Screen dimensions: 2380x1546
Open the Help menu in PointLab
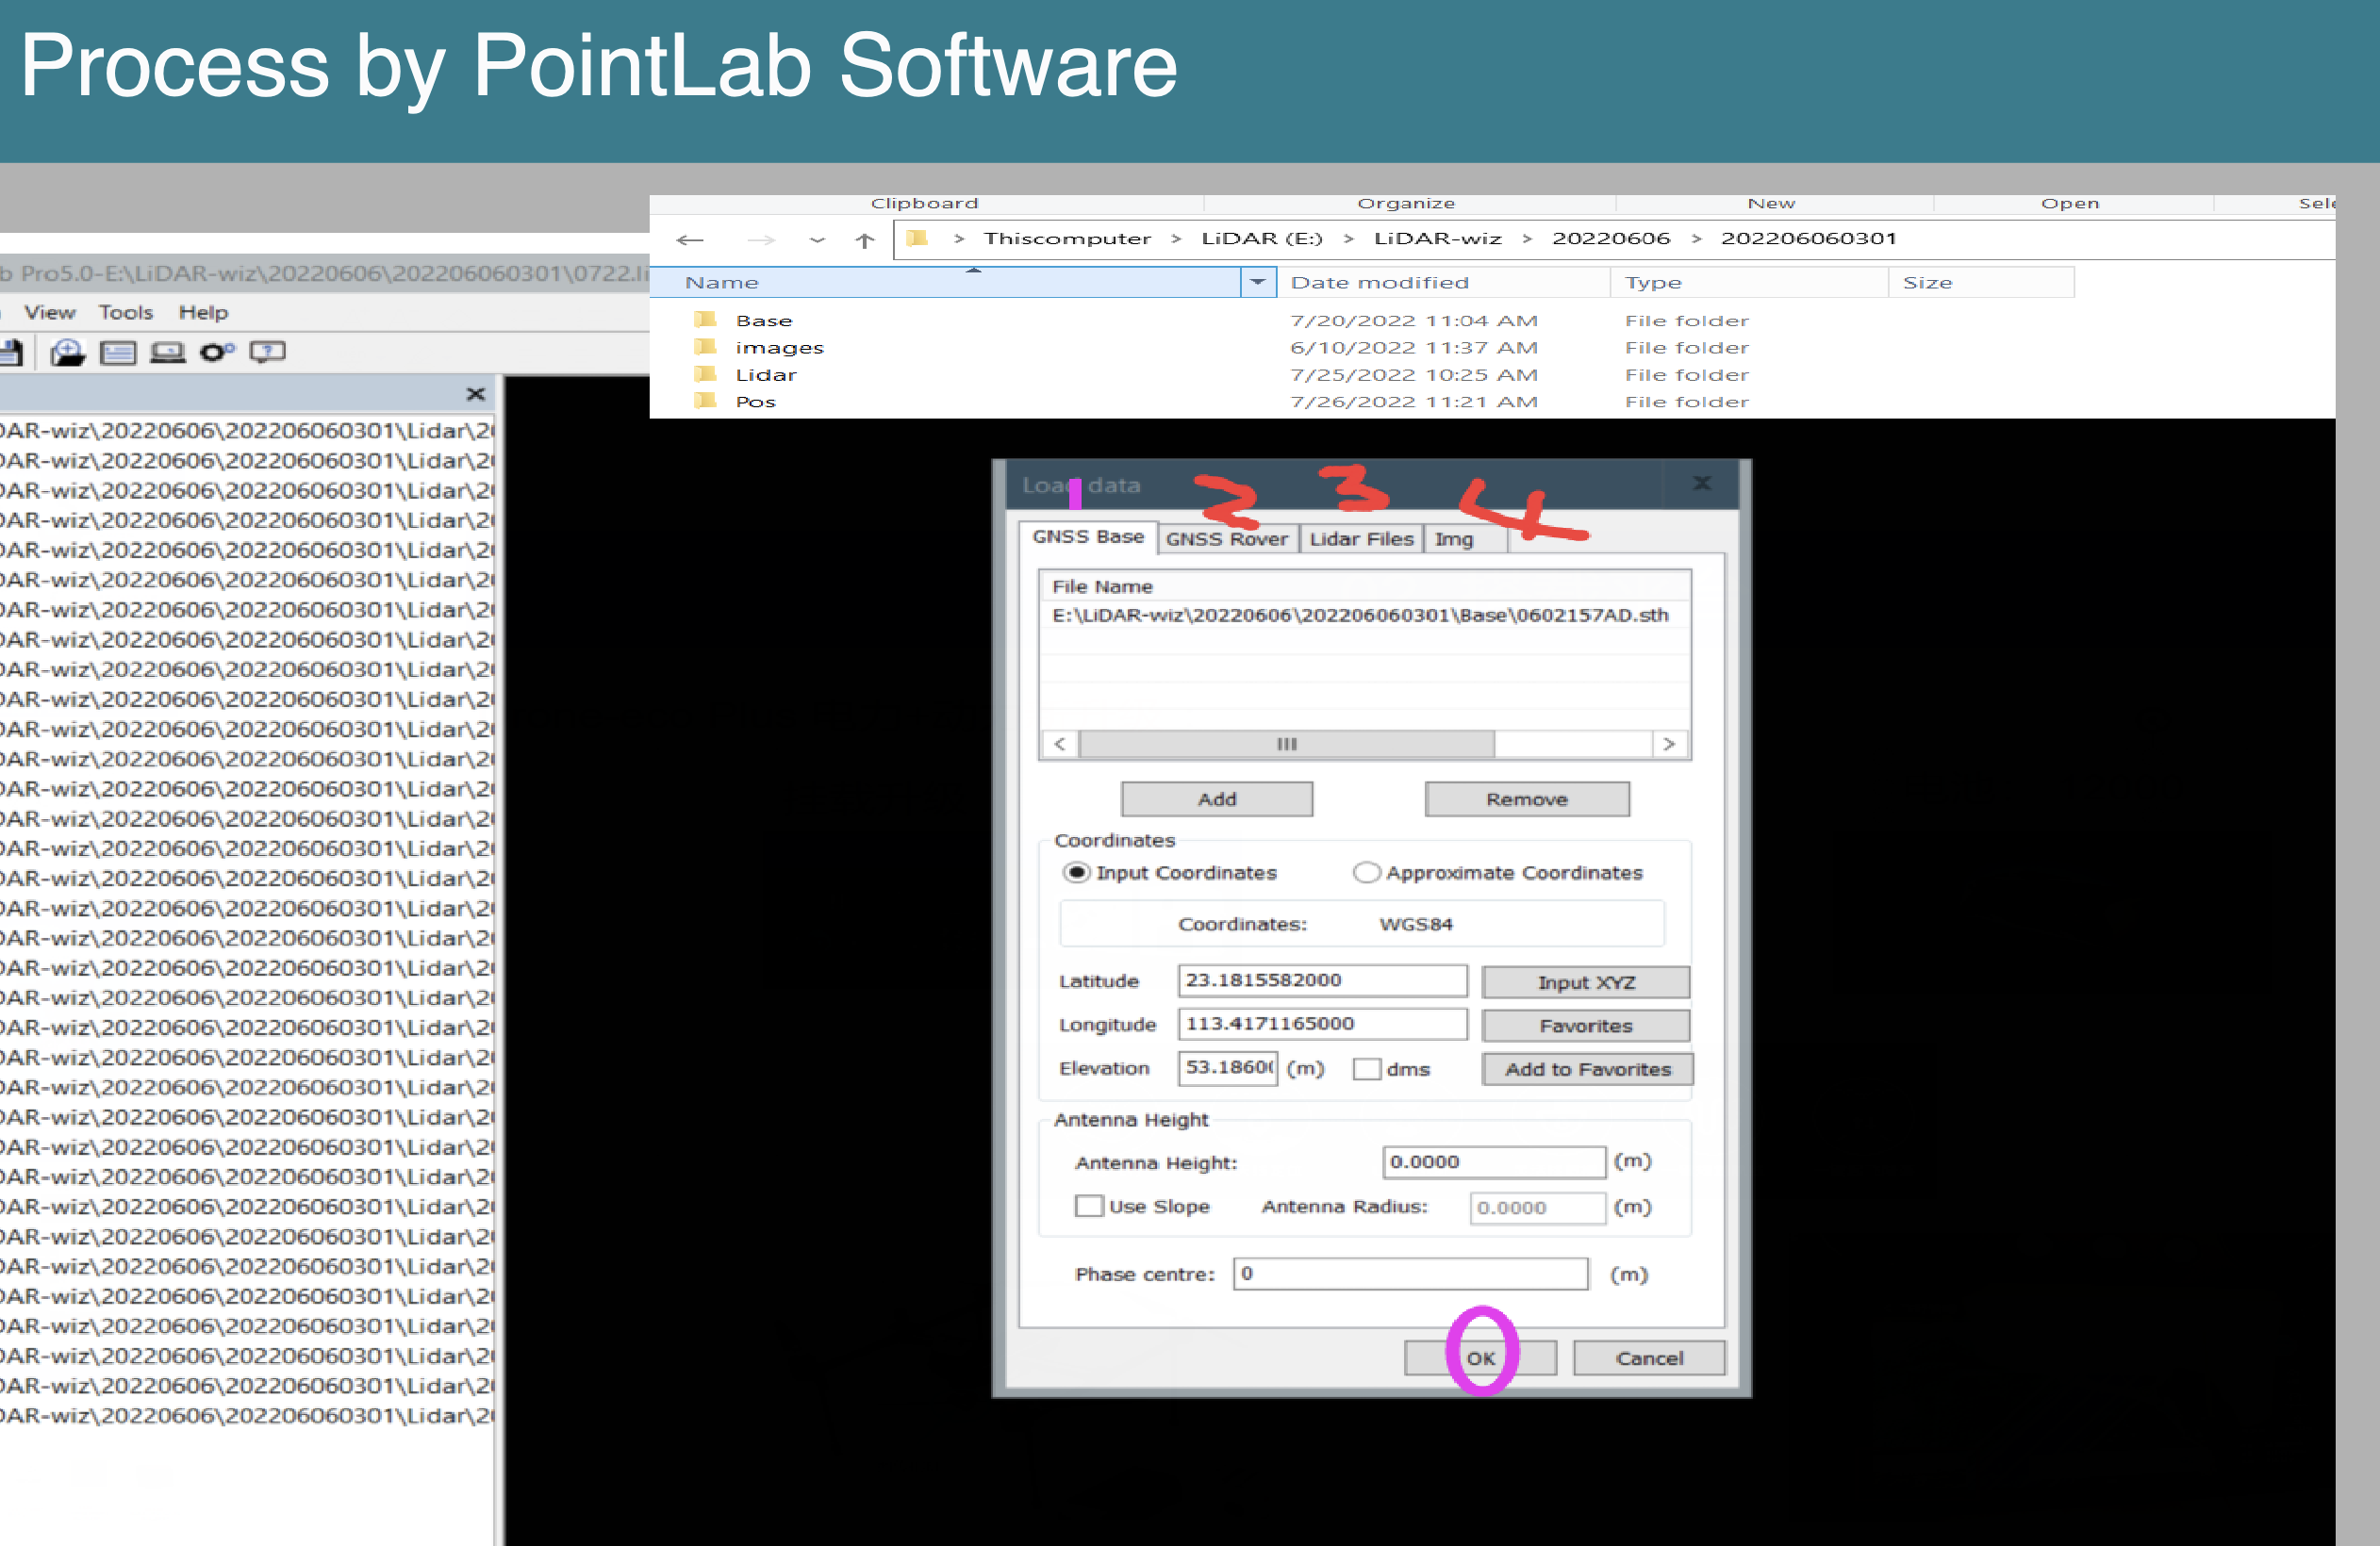click(203, 312)
